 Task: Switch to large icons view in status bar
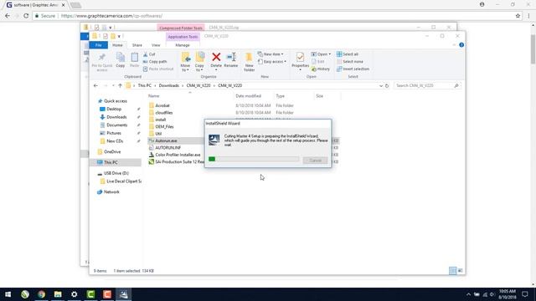pos(460,271)
